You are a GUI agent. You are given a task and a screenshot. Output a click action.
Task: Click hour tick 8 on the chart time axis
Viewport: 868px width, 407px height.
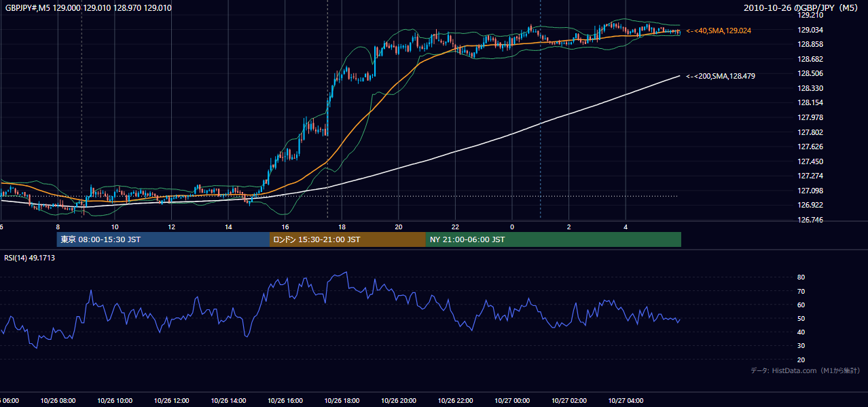[x=58, y=227]
